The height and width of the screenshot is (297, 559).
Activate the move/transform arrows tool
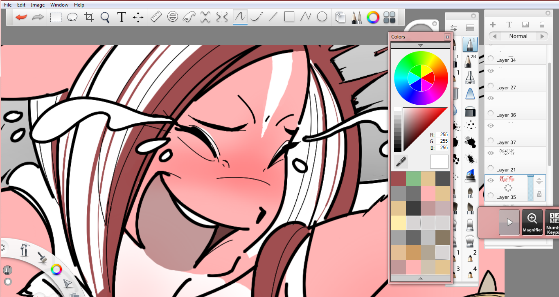point(138,17)
